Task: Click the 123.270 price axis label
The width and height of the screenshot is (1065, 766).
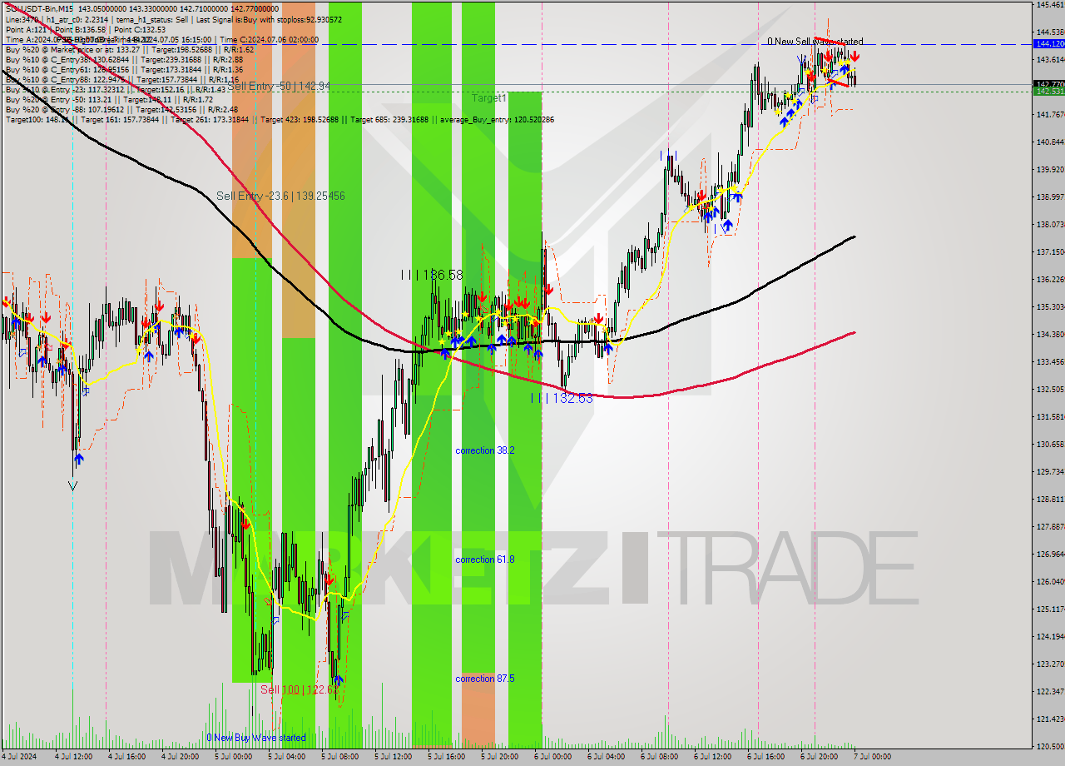Action: tap(1049, 664)
